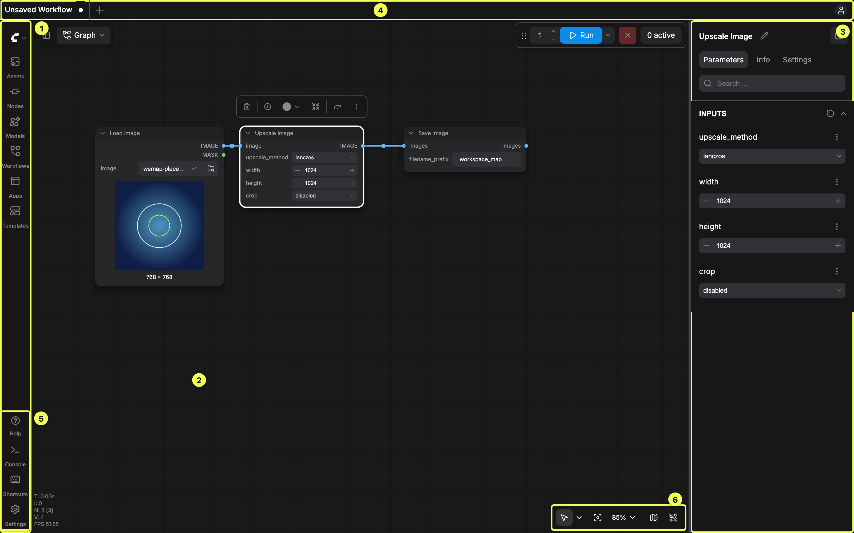Focus the parameters Search field
The image size is (854, 533).
click(x=772, y=83)
